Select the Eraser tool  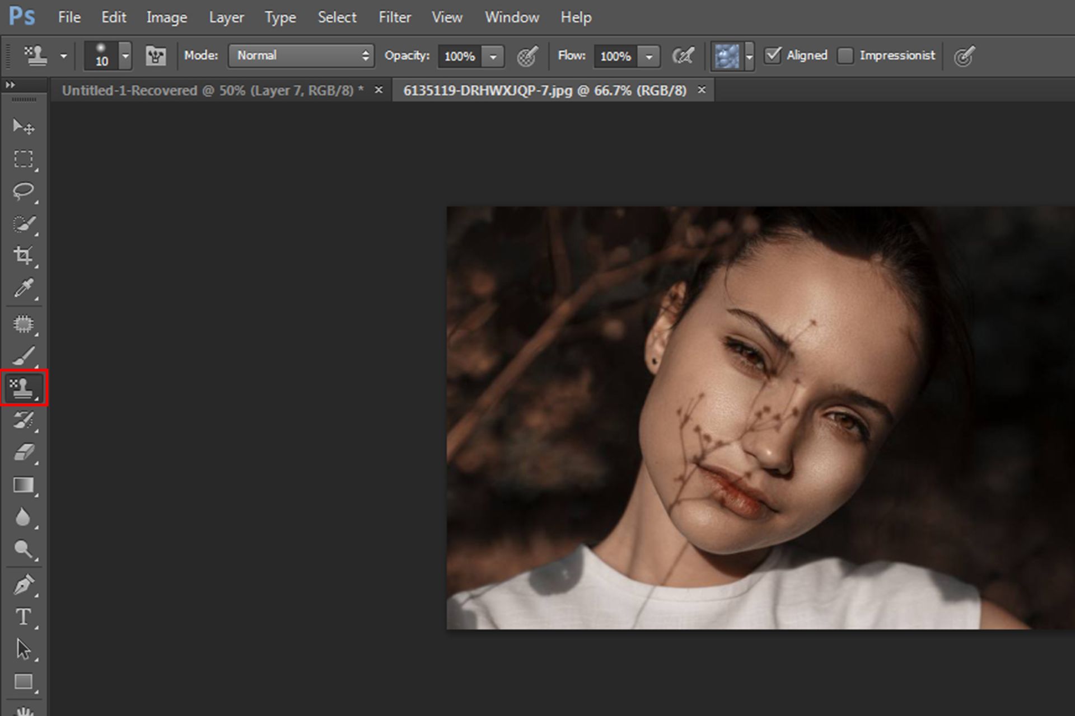(x=24, y=452)
